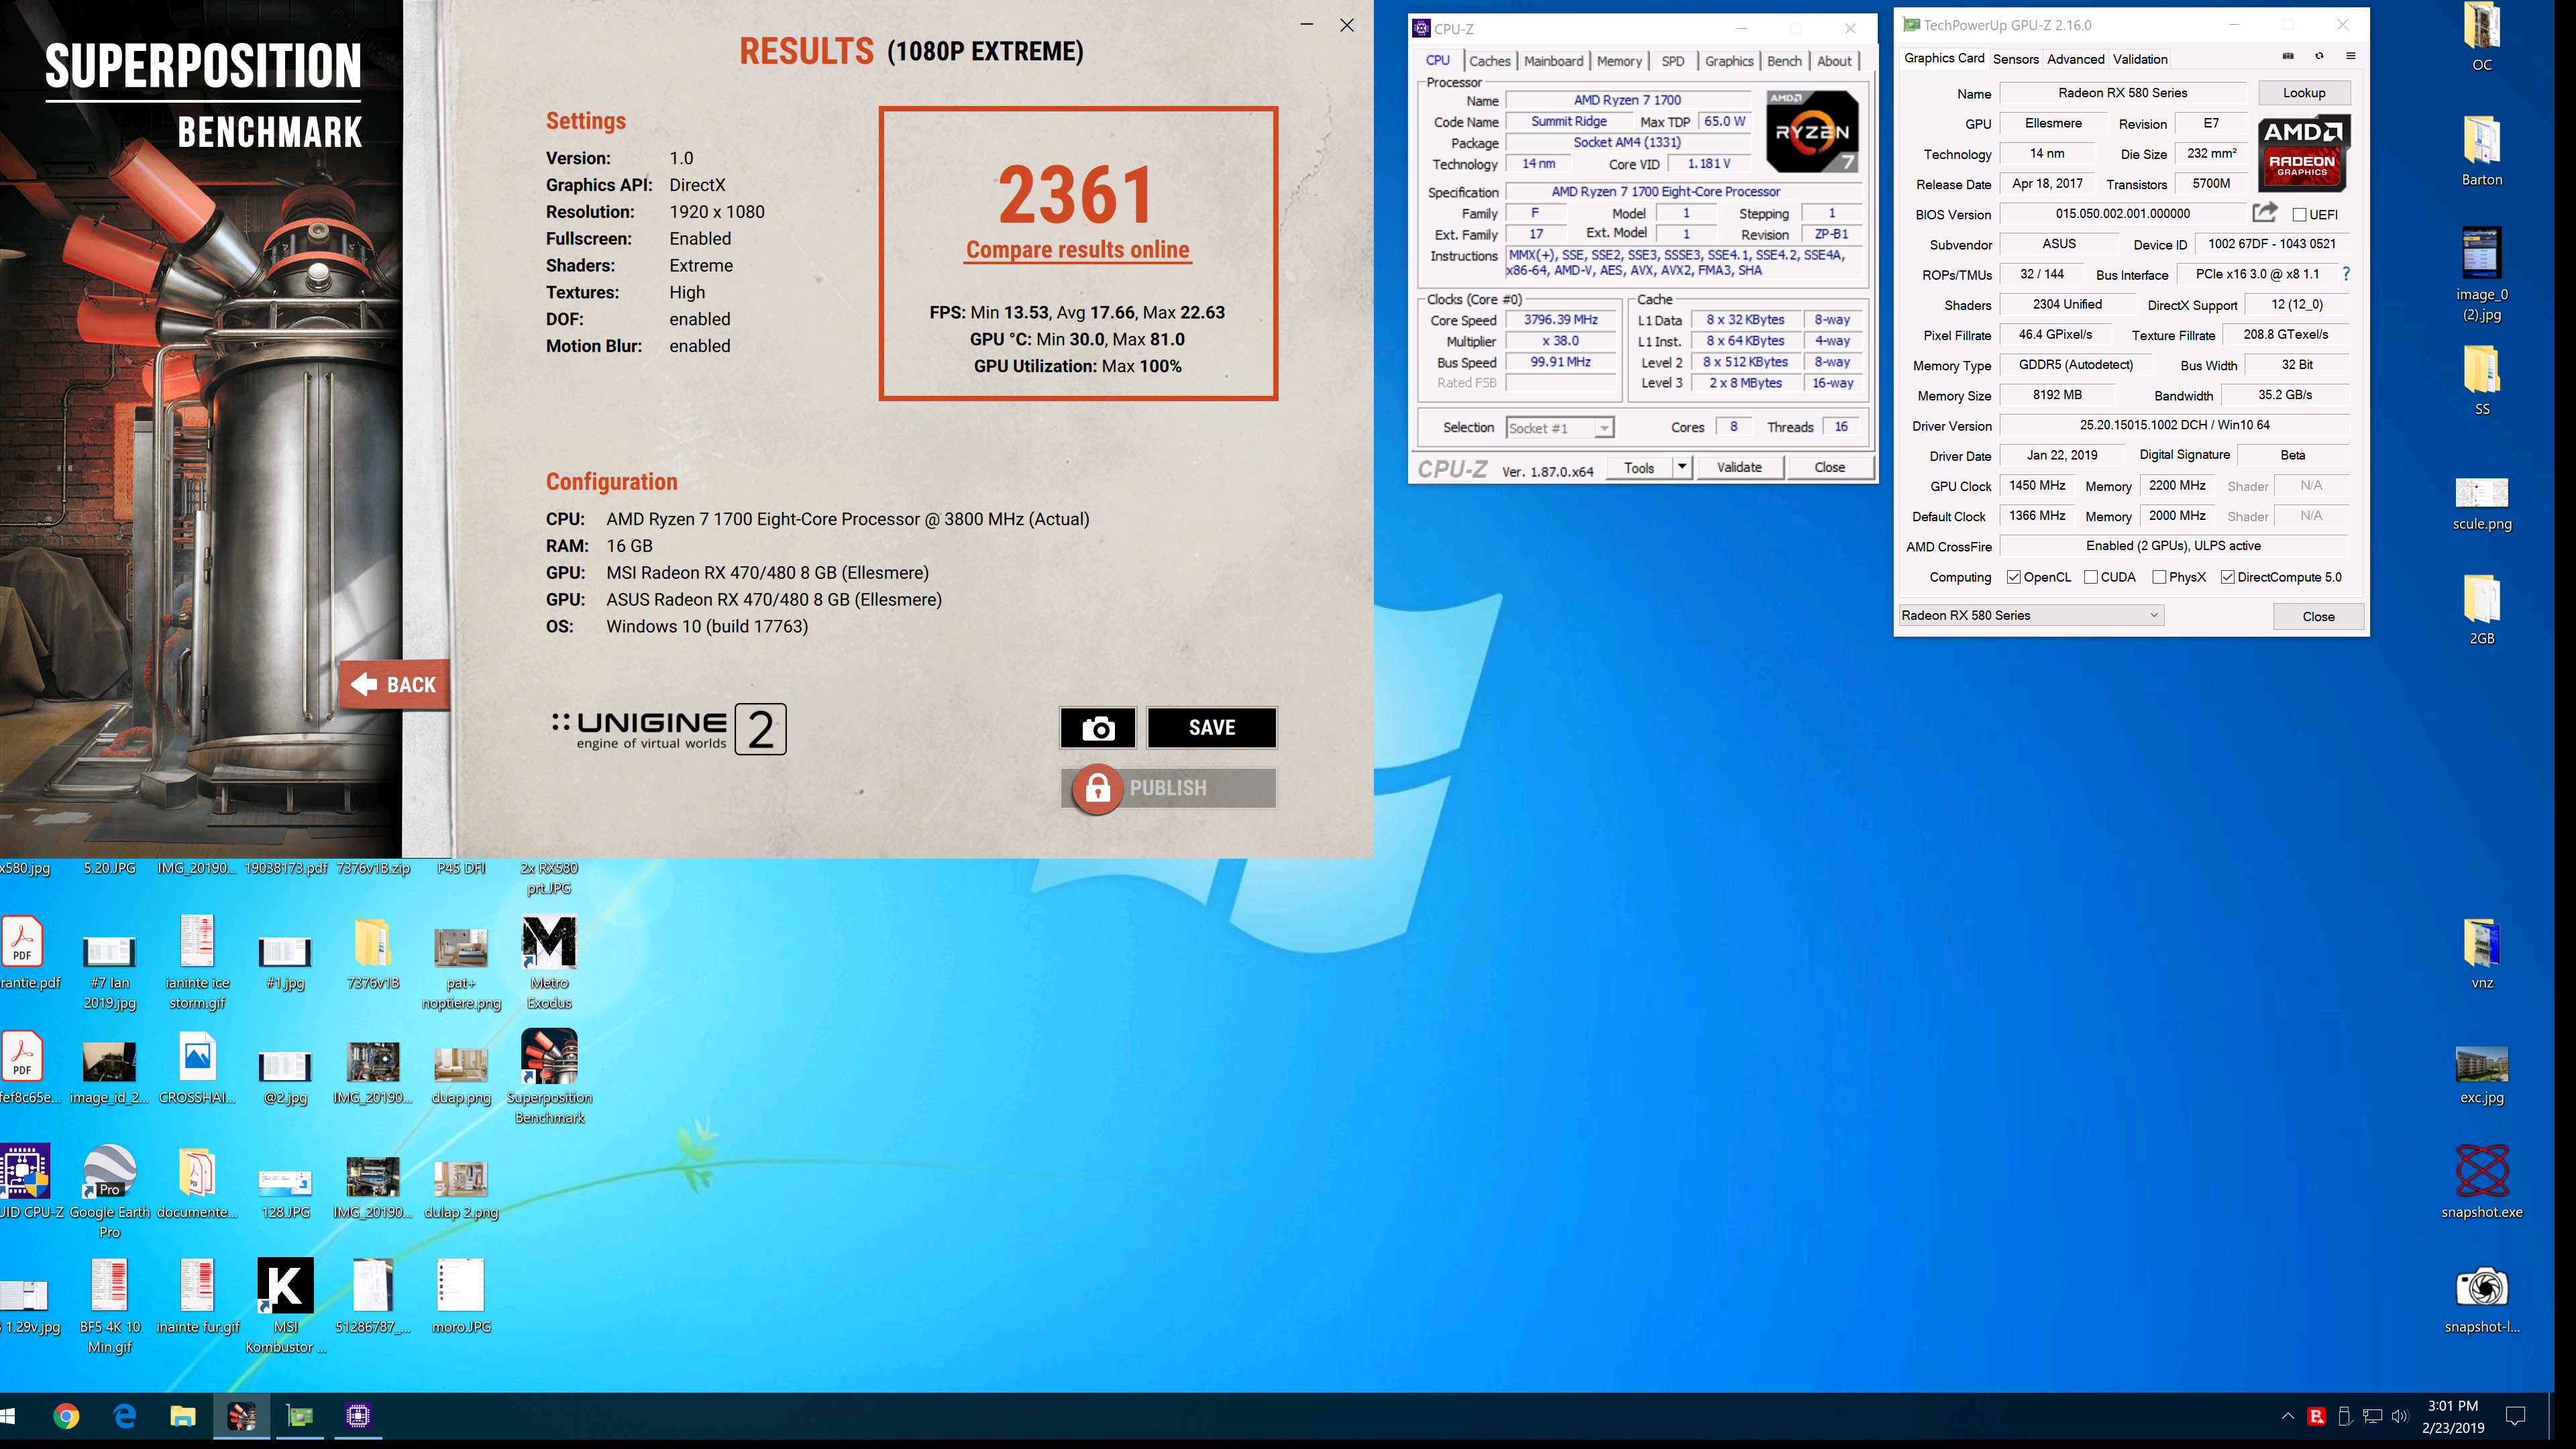Toggle the CUDA checkbox
Image resolution: width=2576 pixels, height=1449 pixels.
2091,577
